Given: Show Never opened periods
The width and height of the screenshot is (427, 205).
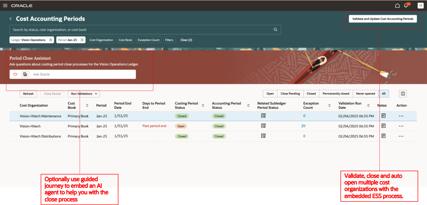Looking at the screenshot, I should (x=366, y=94).
